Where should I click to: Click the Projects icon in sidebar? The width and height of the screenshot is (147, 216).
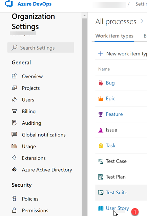14,88
